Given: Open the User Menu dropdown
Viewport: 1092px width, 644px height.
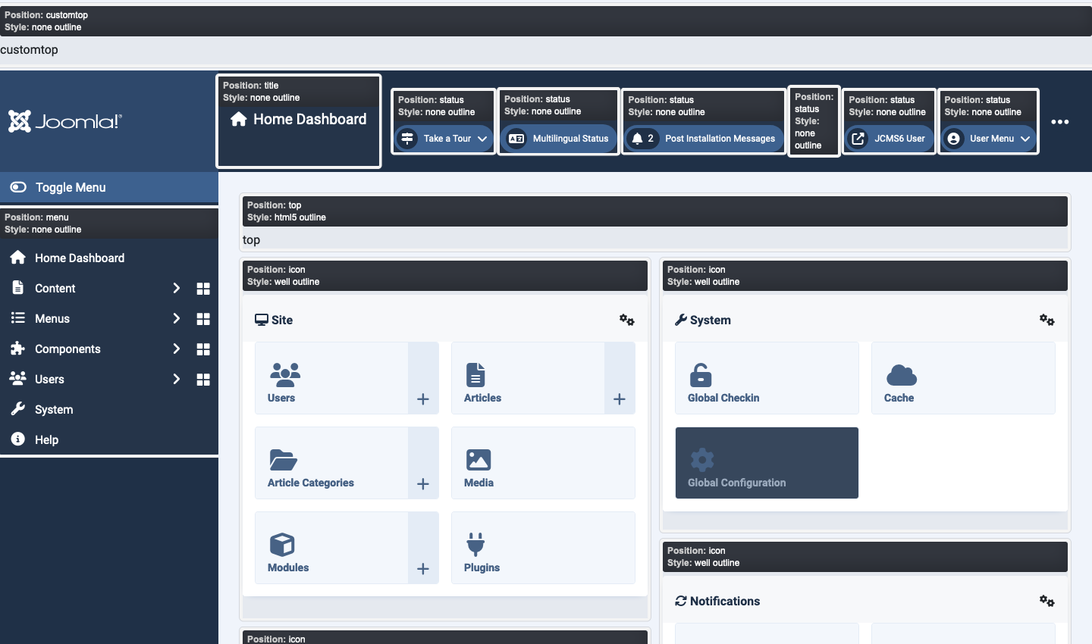Looking at the screenshot, I should click(988, 139).
